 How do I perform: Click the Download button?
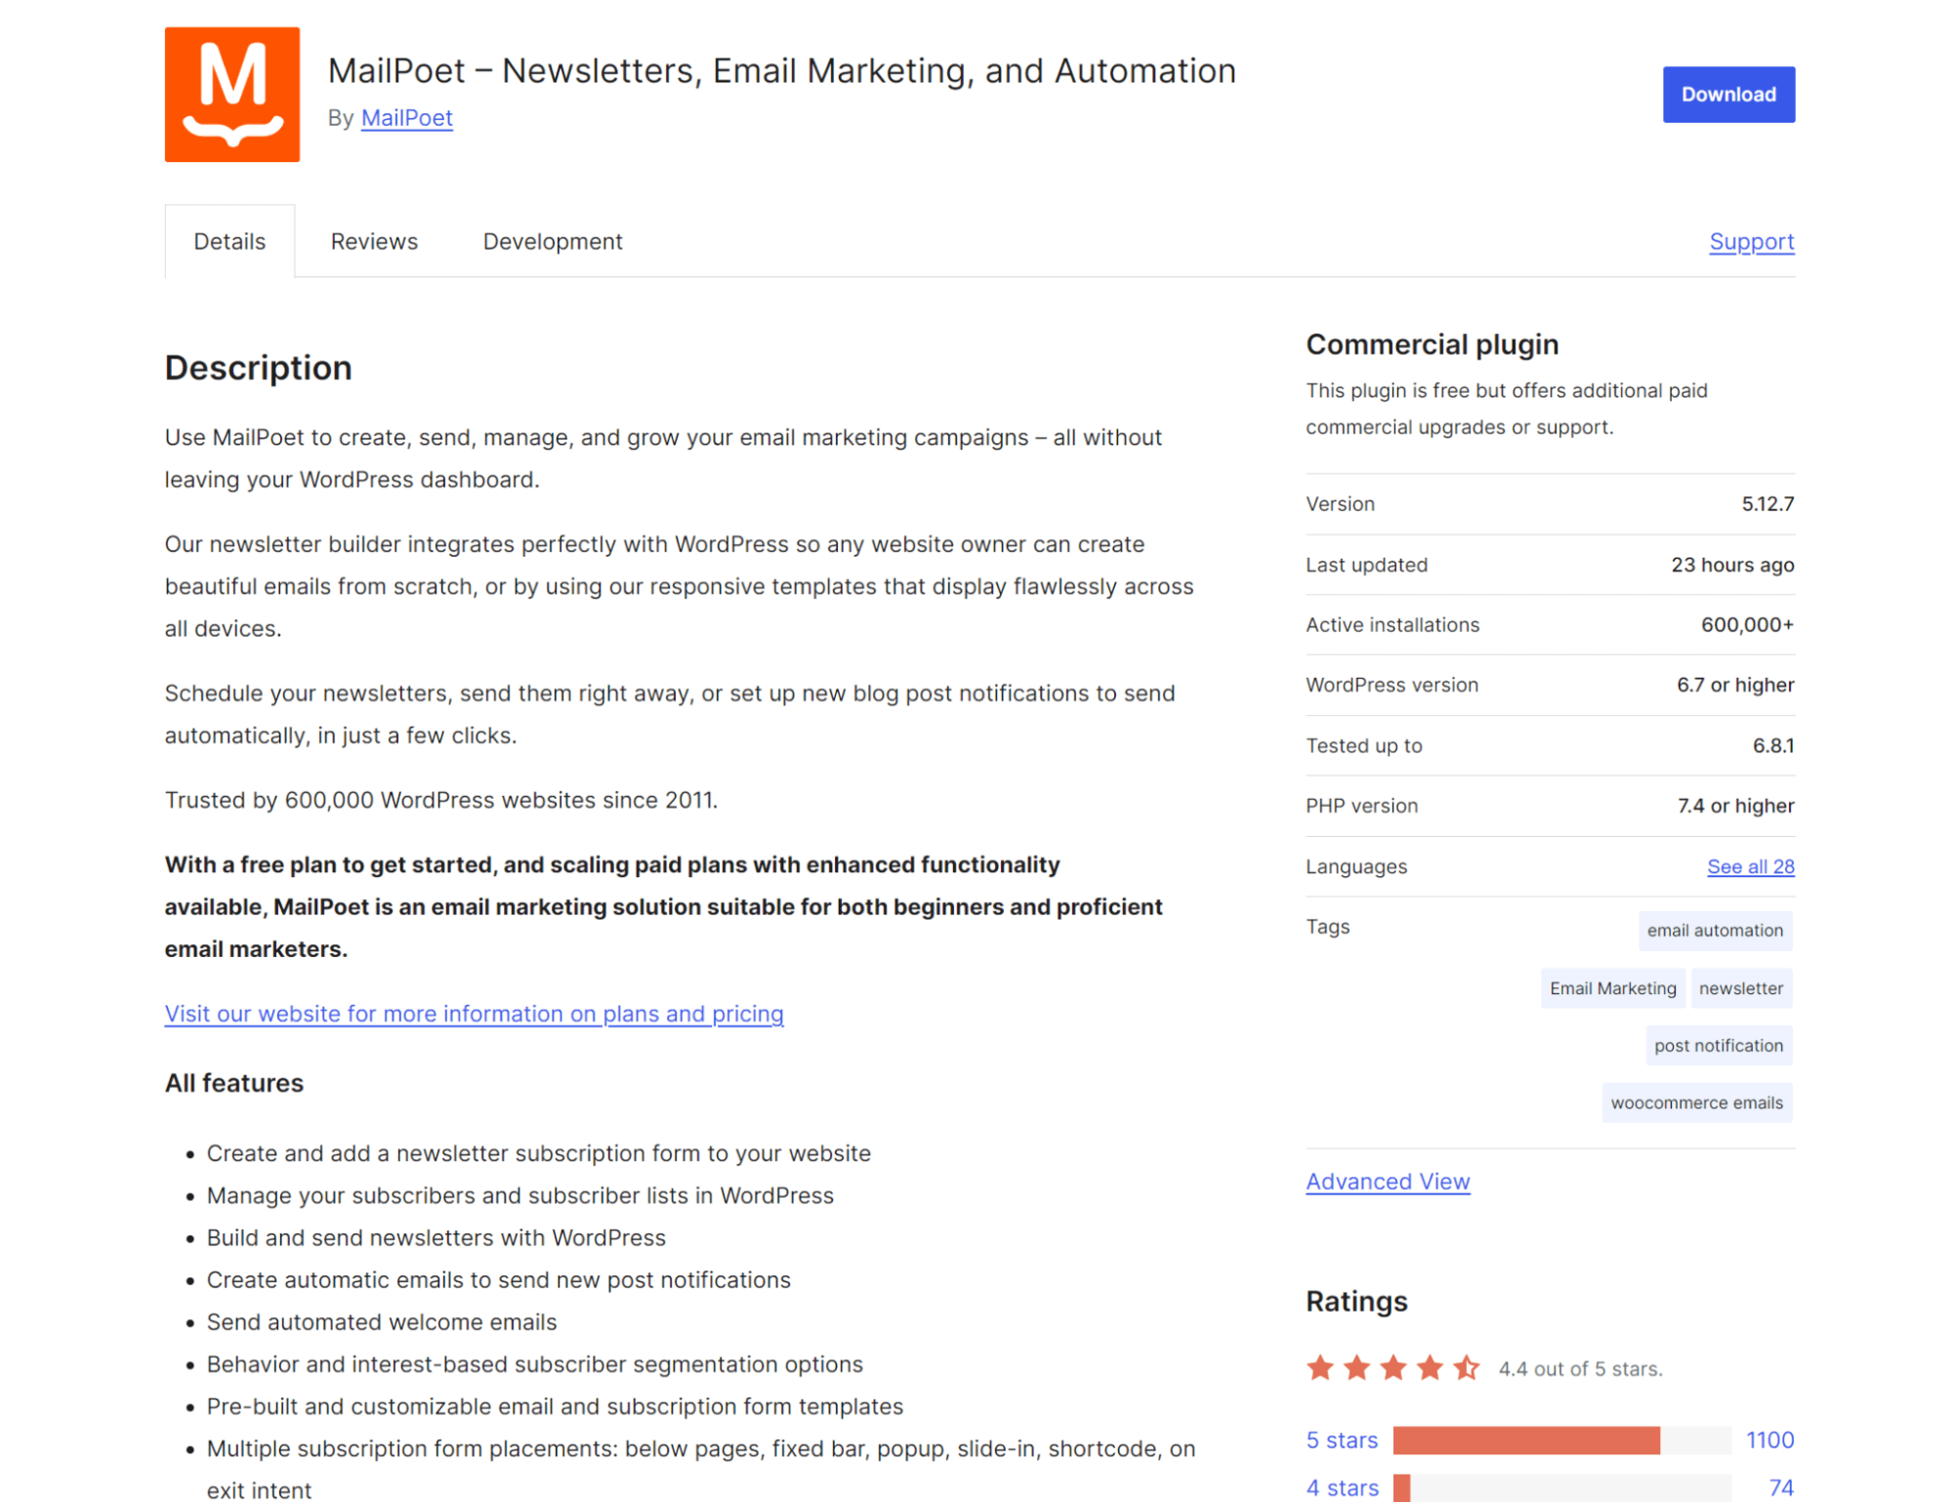point(1727,94)
